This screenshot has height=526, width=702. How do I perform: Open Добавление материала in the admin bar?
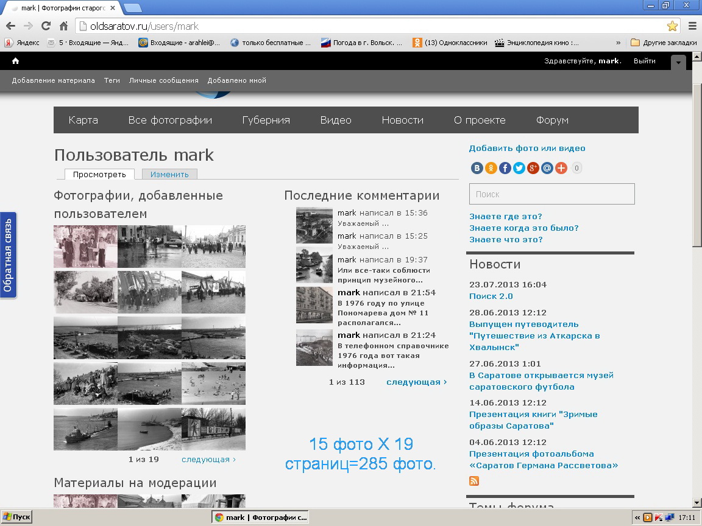point(53,80)
